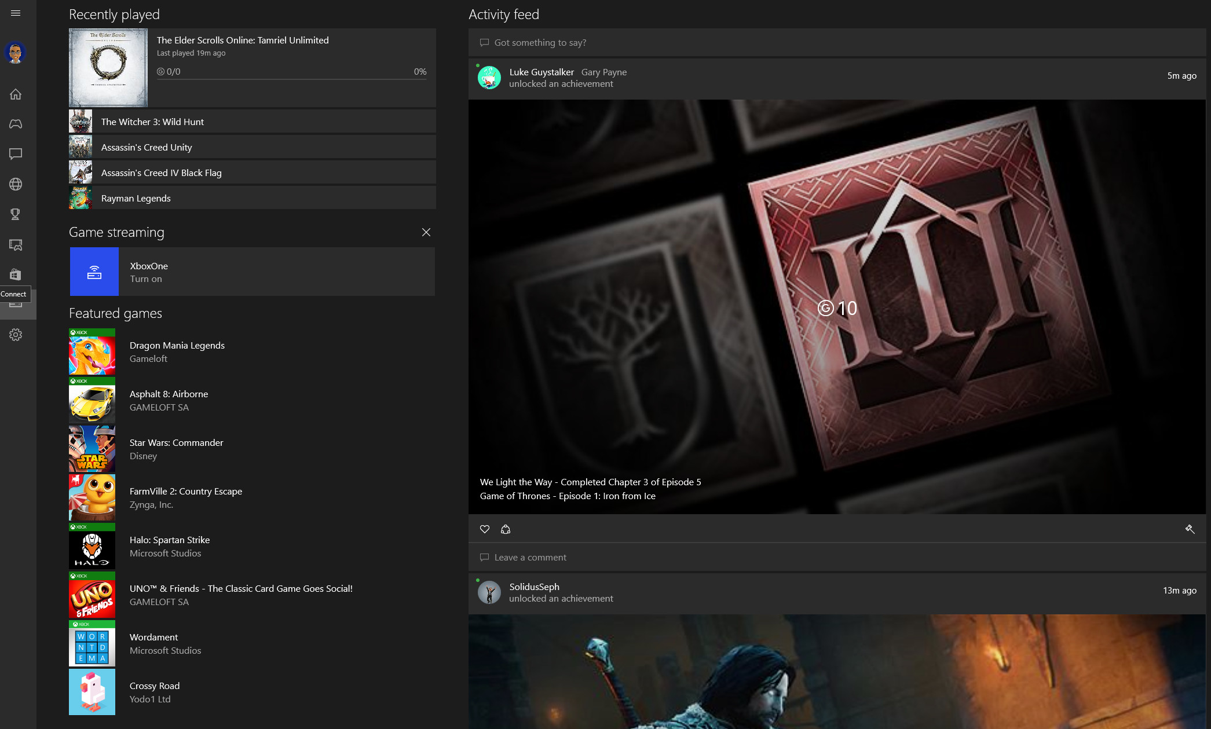The width and height of the screenshot is (1211, 729).
Task: Click 'Wordament' title text
Action: click(153, 637)
